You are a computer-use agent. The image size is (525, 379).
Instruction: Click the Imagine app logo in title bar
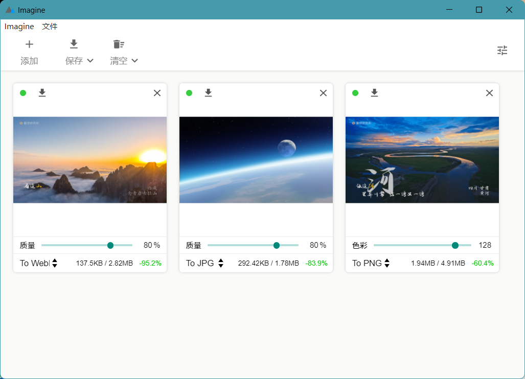(10, 10)
